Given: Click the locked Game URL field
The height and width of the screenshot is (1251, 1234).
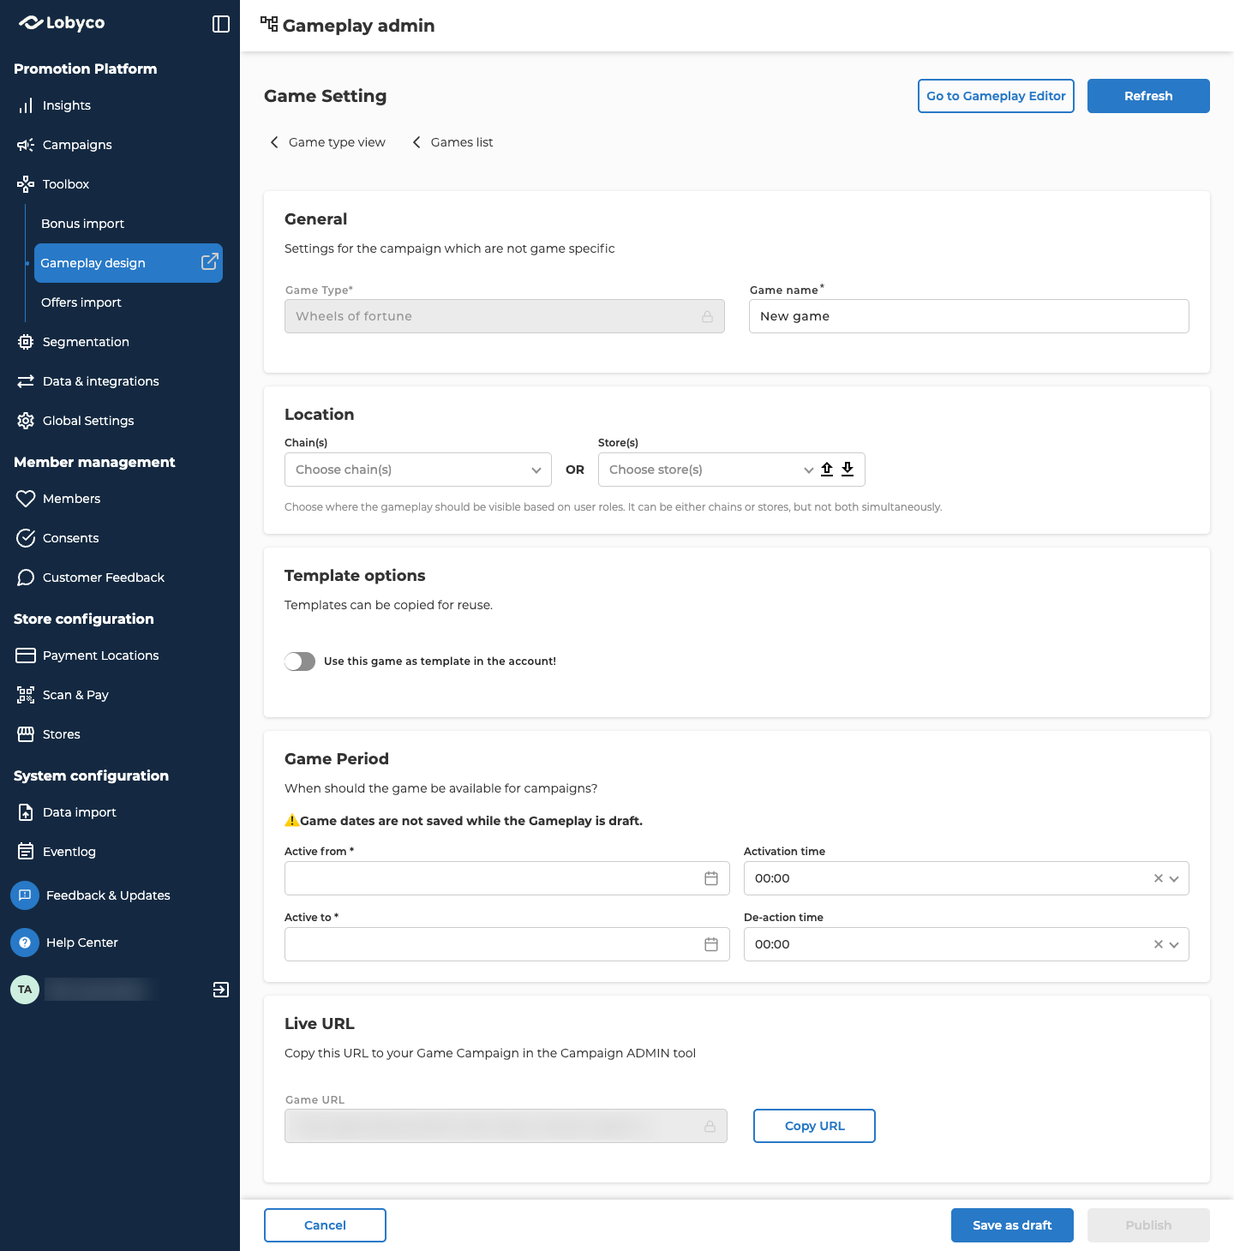Looking at the screenshot, I should (506, 1126).
